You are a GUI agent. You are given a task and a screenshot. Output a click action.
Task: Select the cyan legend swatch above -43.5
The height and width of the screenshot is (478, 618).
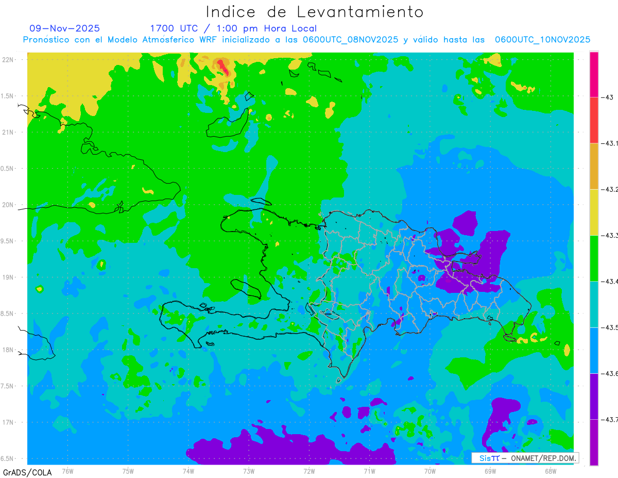594,304
